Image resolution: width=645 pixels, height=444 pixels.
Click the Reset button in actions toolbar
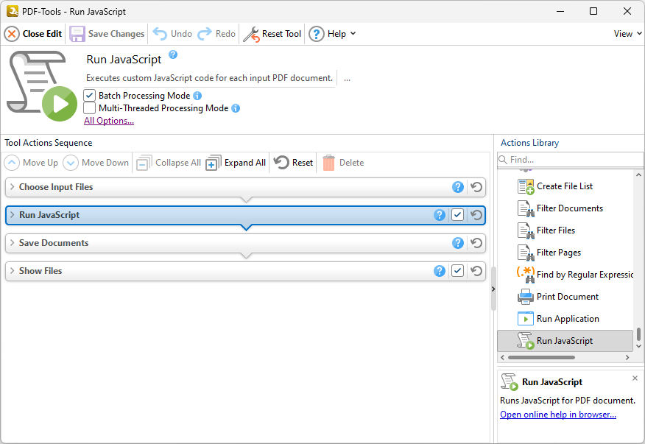tap(293, 163)
